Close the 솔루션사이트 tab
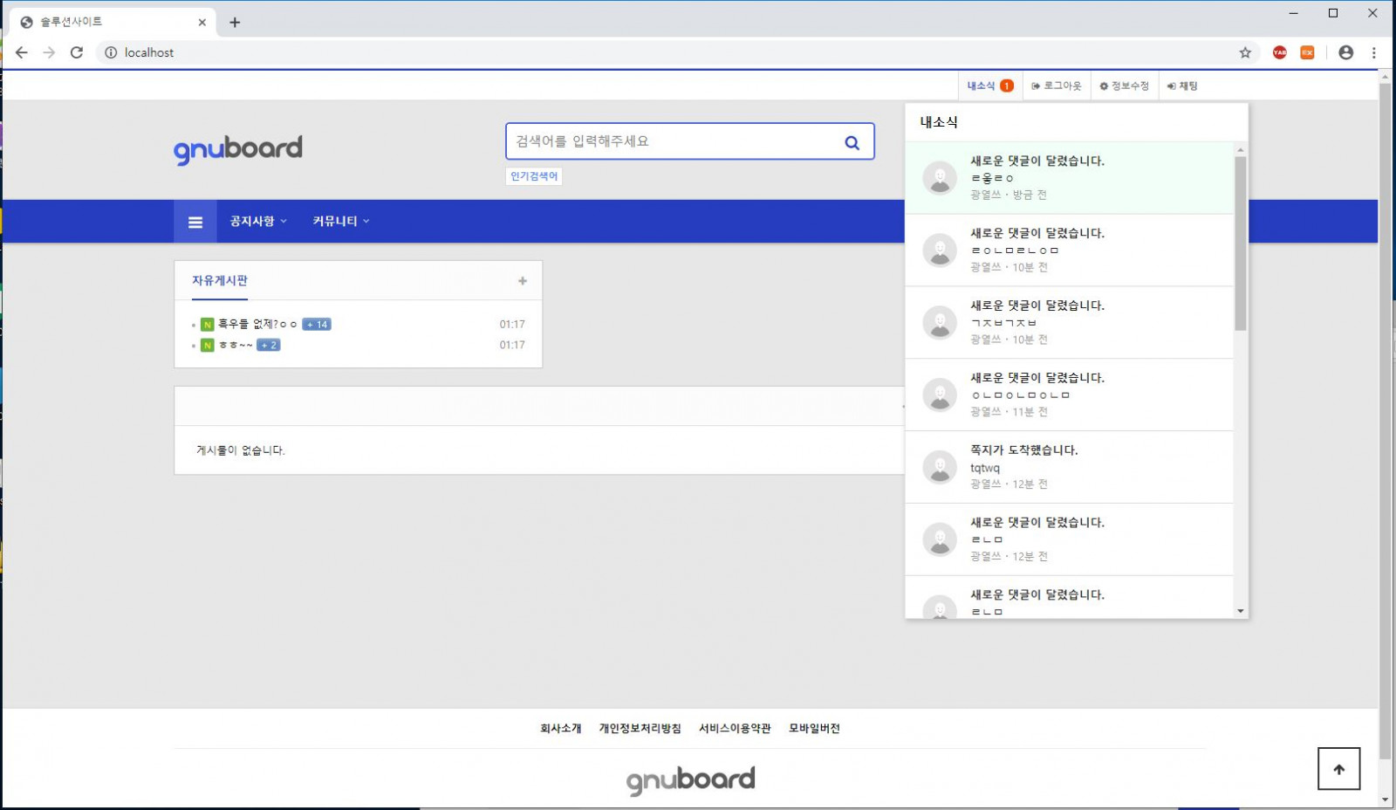This screenshot has height=810, width=1396. tap(202, 23)
